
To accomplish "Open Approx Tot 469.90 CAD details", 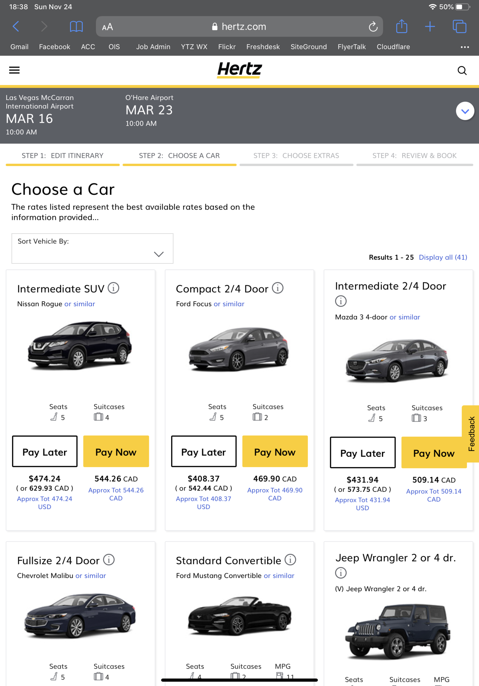I will point(275,494).
